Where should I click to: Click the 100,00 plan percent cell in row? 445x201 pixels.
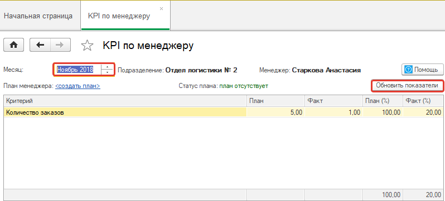pyautogui.click(x=383, y=112)
